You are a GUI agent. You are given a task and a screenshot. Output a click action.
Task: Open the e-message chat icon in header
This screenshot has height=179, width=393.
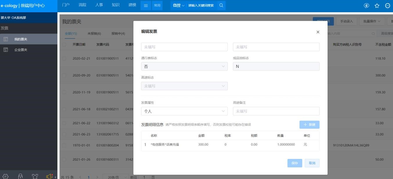366,6
